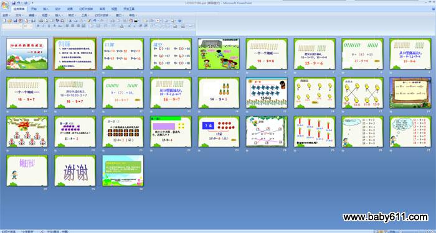Click Save icon in Quick Access Toolbar
This screenshot has width=436, height=233.
(x=14, y=2)
